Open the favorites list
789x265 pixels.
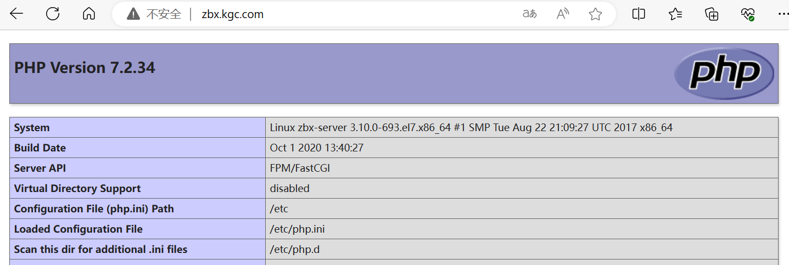675,14
